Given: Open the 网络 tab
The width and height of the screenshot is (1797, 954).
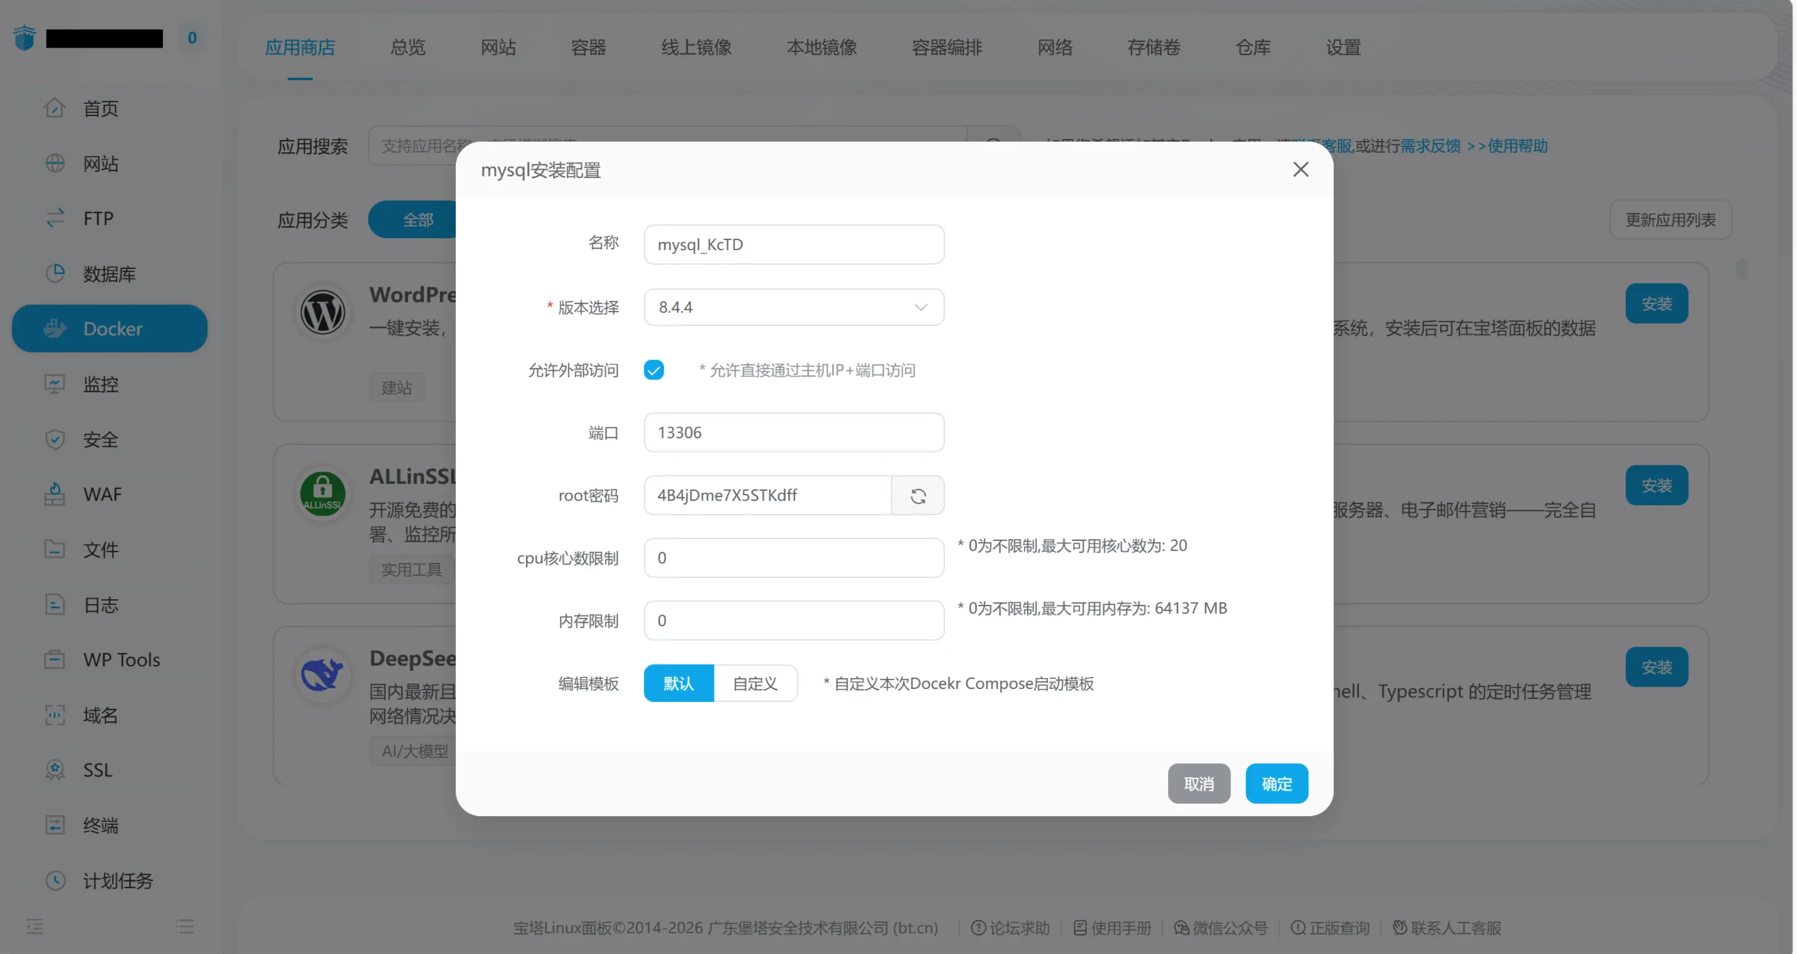Looking at the screenshot, I should pyautogui.click(x=1055, y=48).
